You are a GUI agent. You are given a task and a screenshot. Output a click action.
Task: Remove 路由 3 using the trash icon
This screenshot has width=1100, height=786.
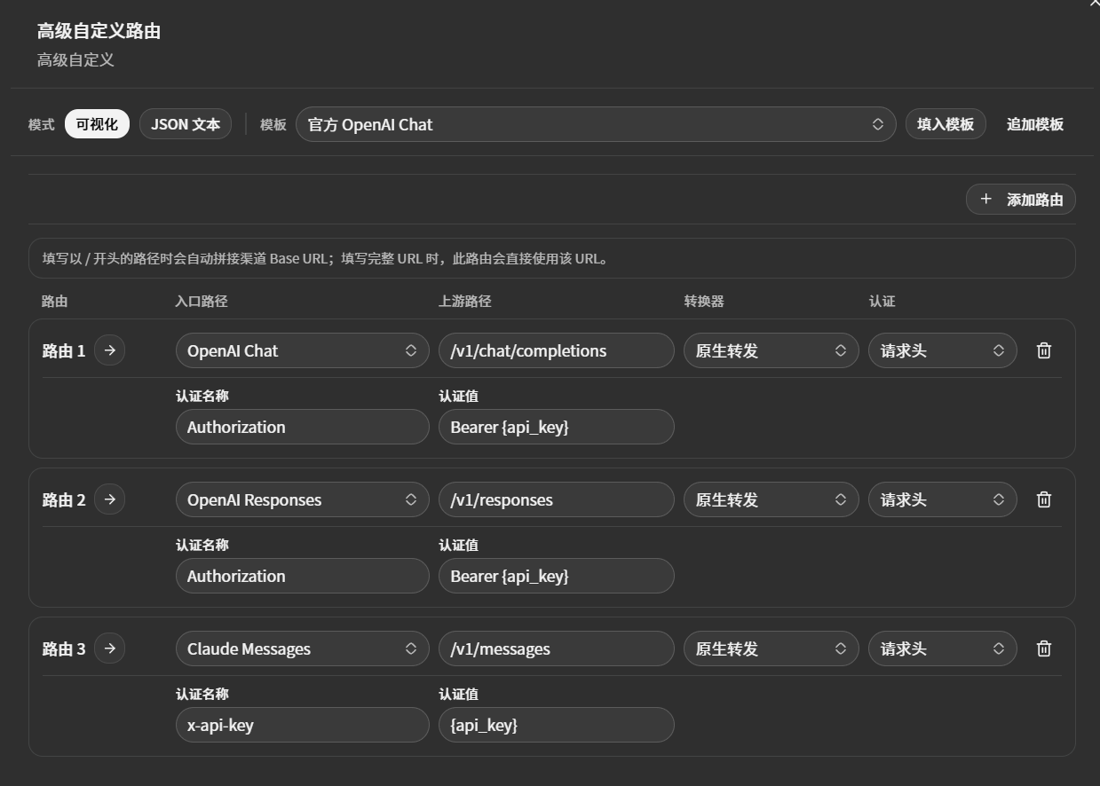1044,648
